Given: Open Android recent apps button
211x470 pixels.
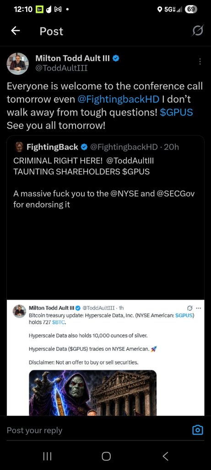Looking at the screenshot, I should click(x=47, y=456).
